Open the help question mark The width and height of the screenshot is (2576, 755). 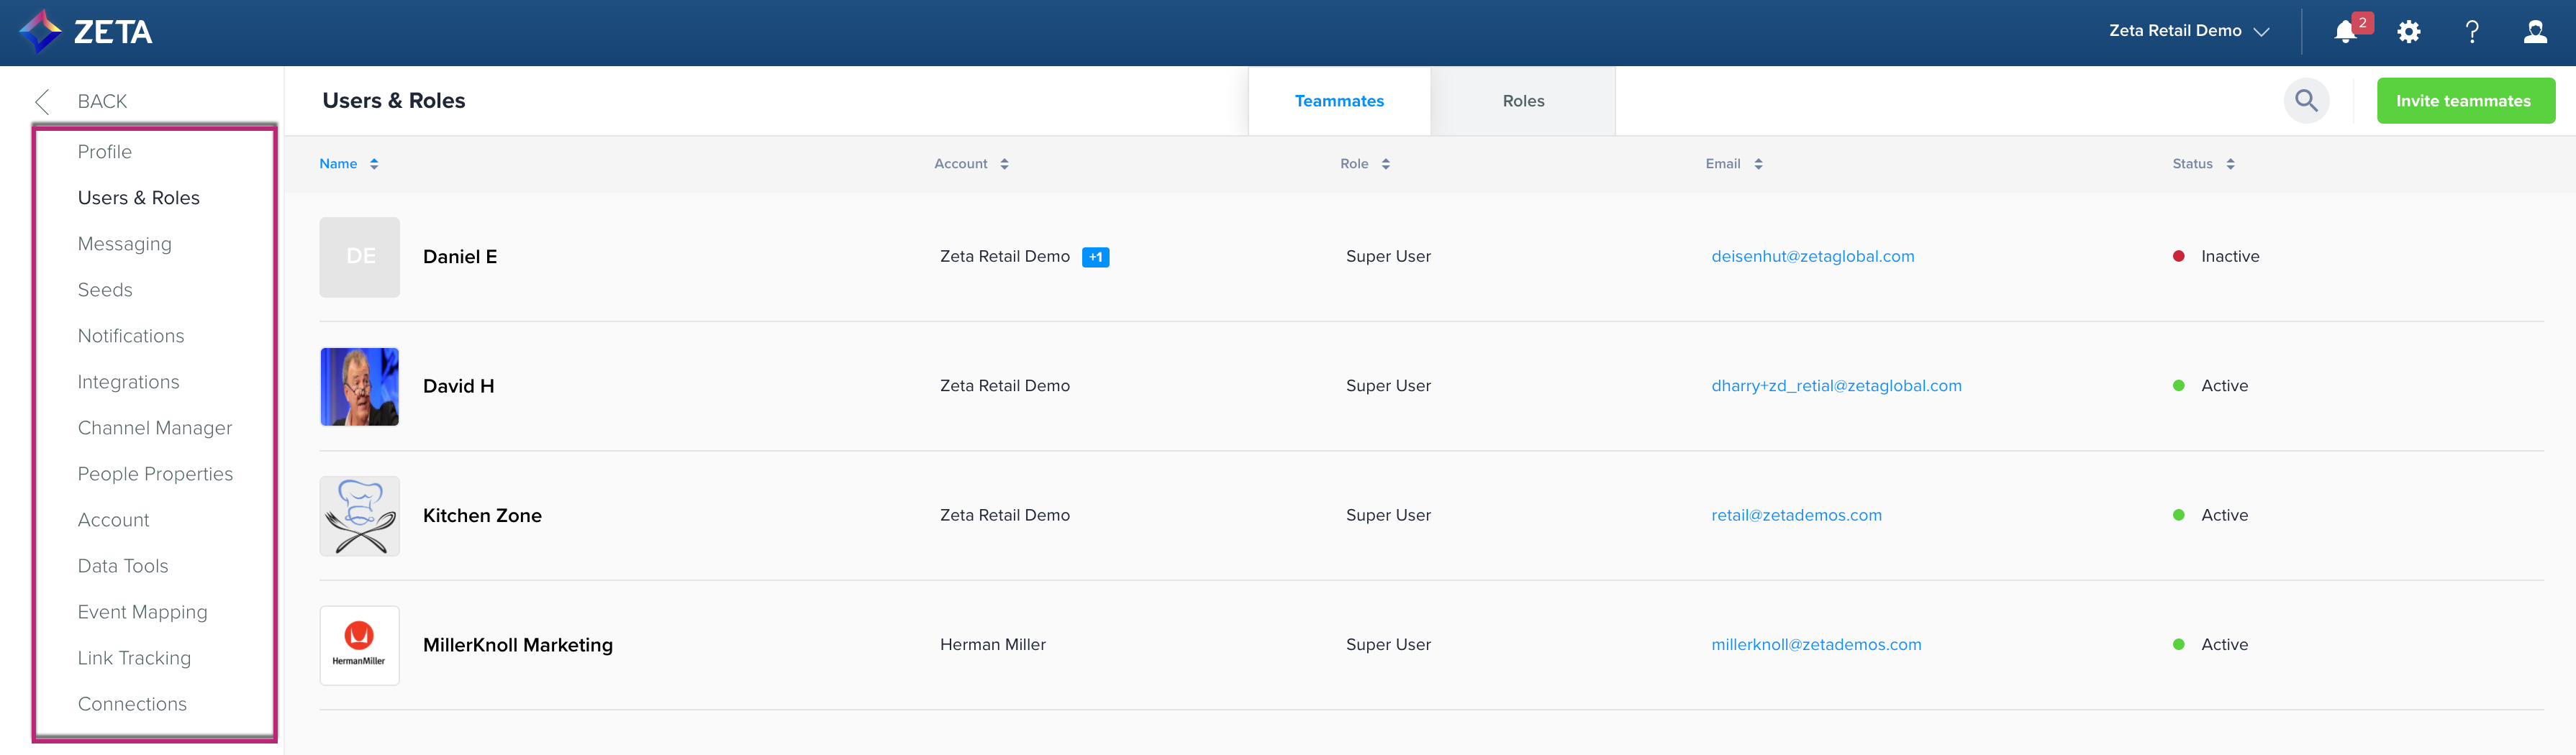pos(2472,32)
